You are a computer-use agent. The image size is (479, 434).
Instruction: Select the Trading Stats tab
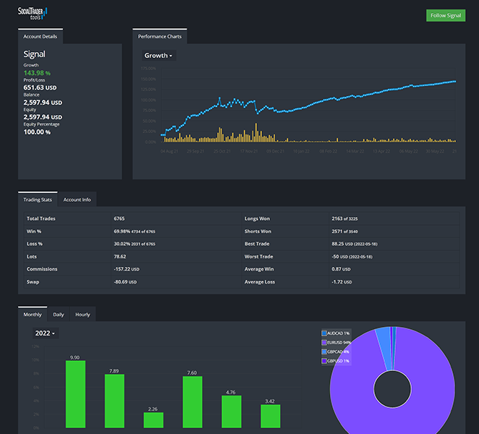pos(38,200)
